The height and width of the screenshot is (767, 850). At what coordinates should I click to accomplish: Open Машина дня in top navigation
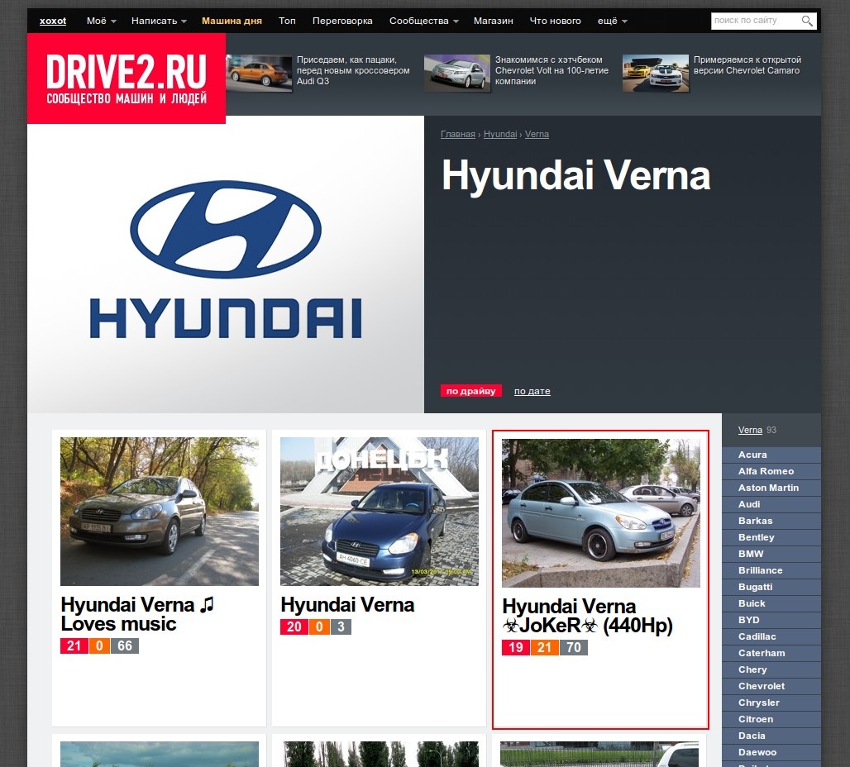tap(232, 21)
